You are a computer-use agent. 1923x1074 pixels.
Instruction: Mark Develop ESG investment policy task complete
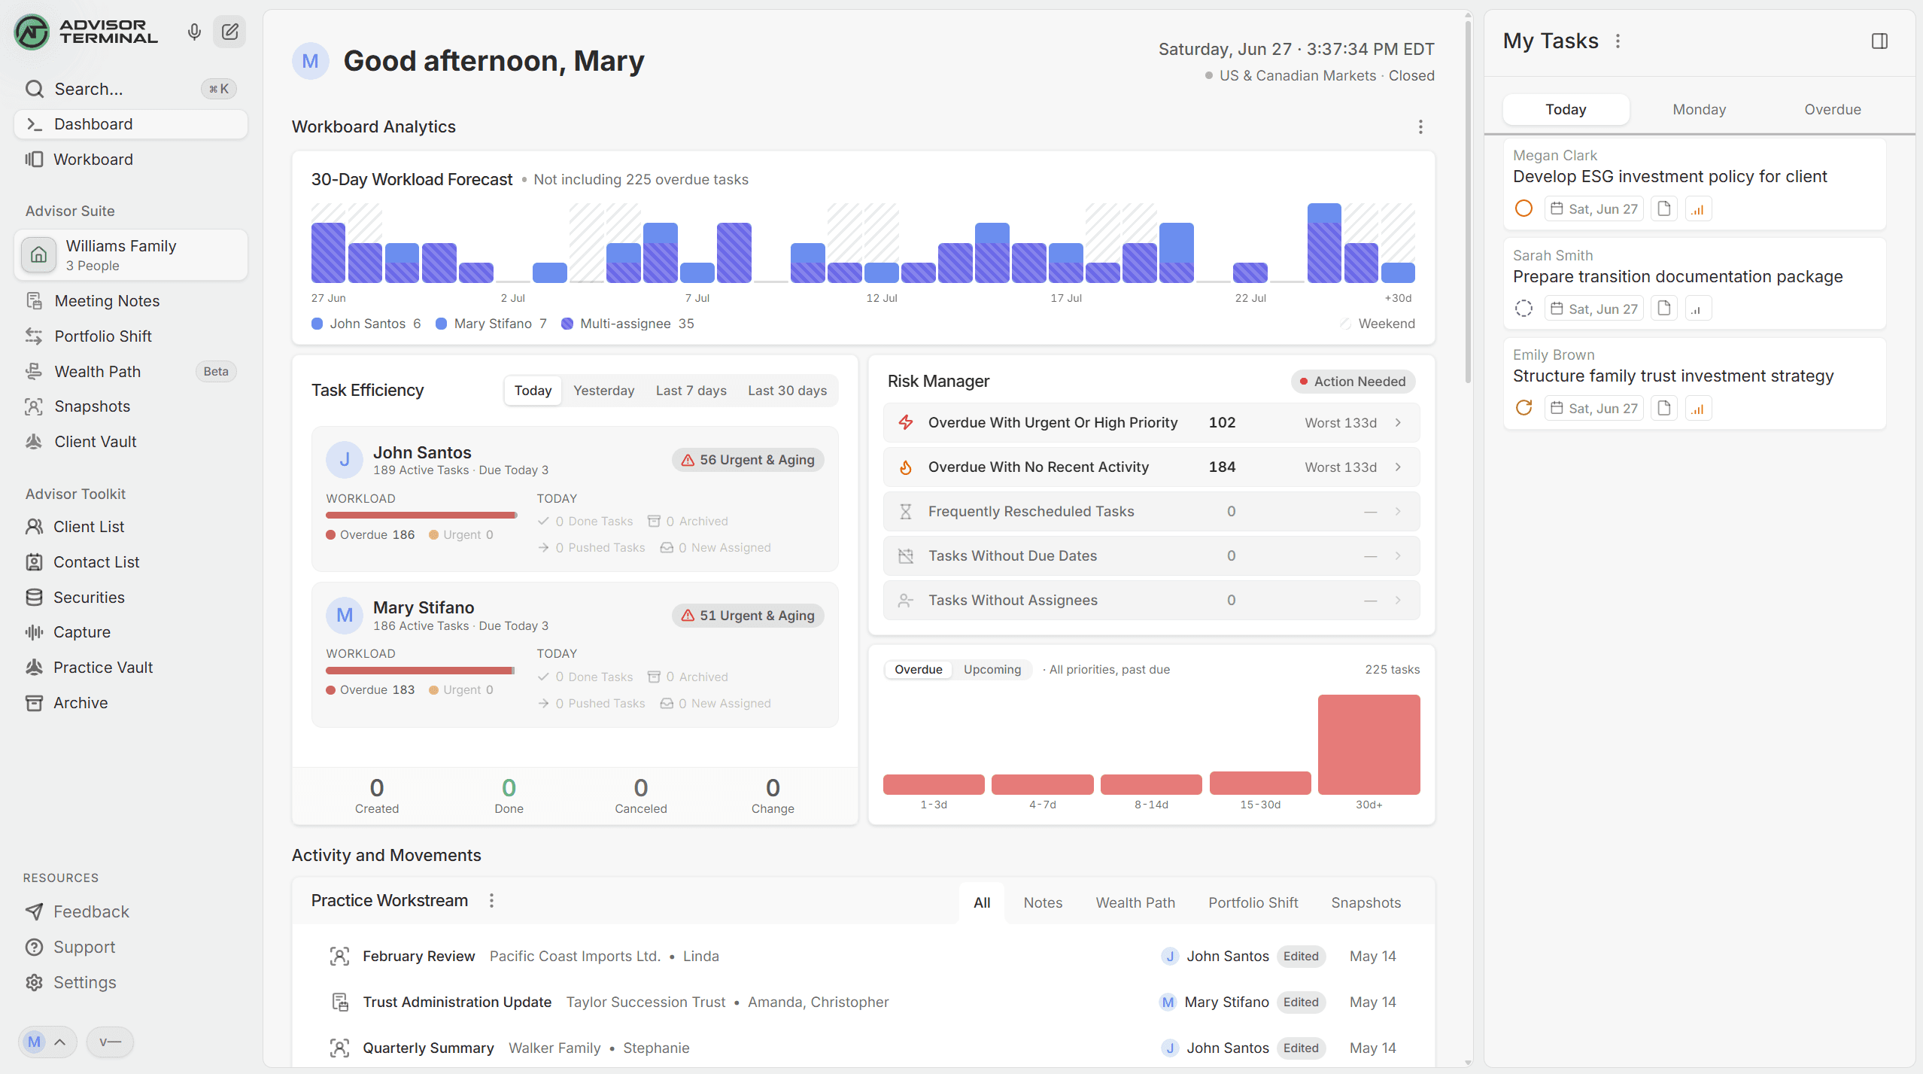coord(1524,208)
